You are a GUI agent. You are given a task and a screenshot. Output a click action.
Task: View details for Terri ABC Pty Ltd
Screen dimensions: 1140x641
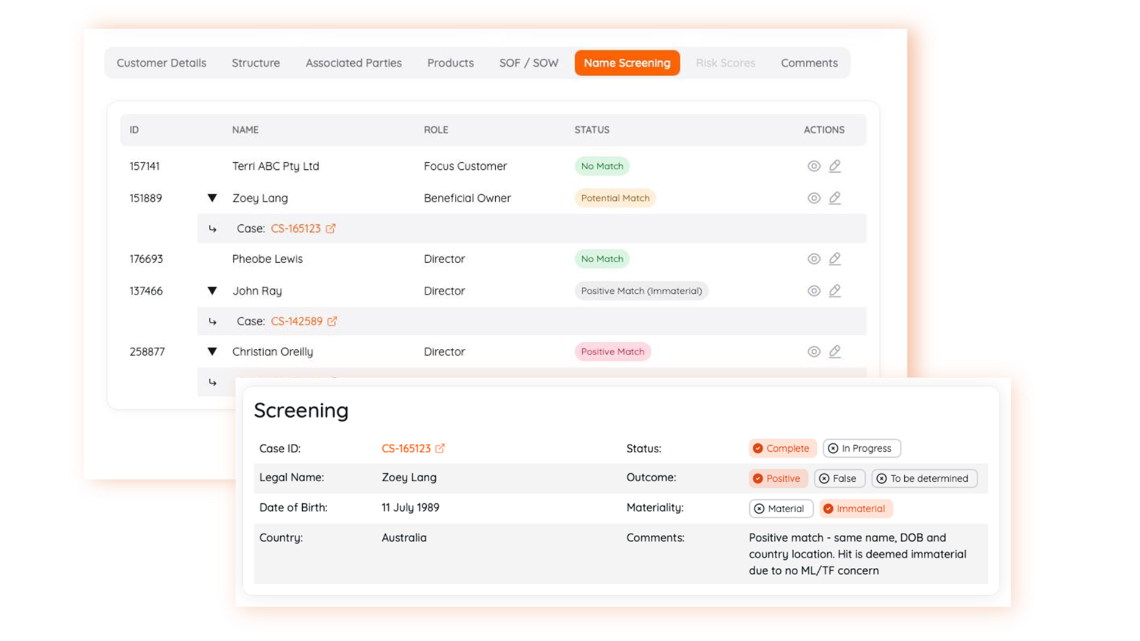[813, 166]
